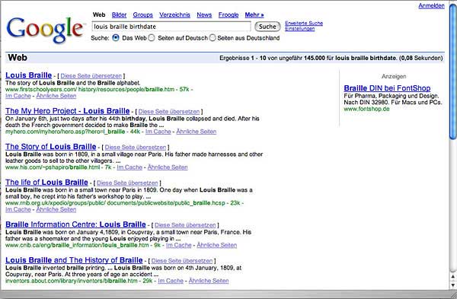Open 'Im Cache' for cnib.ca result
This screenshot has height=299, width=457.
click(x=179, y=246)
